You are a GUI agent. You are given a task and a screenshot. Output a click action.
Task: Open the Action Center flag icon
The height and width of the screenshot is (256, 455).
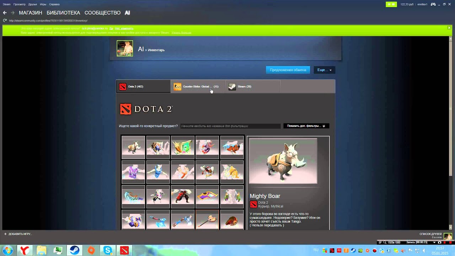coord(410,250)
